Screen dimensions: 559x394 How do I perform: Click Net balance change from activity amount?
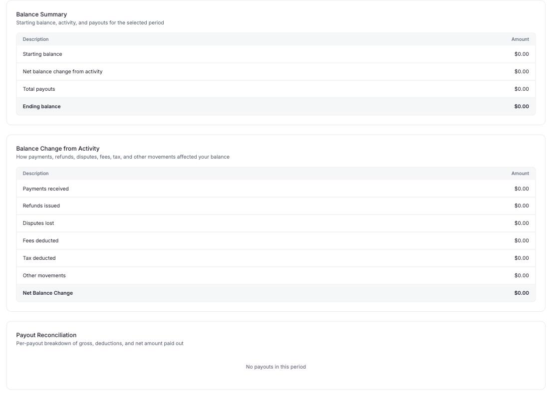[522, 72]
